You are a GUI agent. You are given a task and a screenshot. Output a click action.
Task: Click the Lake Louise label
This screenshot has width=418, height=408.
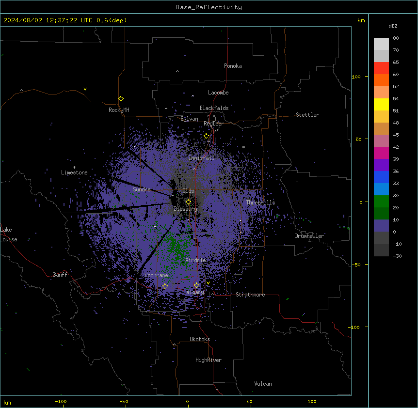(9, 235)
